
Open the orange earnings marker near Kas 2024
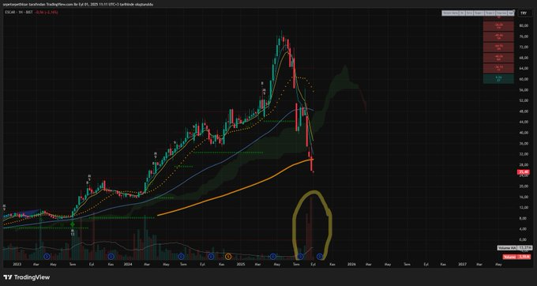tap(228, 256)
